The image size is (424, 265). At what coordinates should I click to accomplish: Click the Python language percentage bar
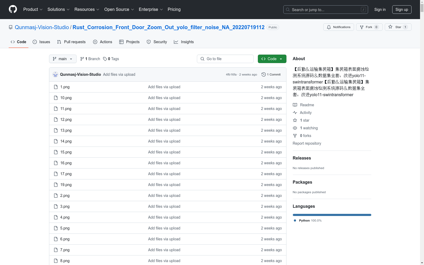pyautogui.click(x=332, y=215)
